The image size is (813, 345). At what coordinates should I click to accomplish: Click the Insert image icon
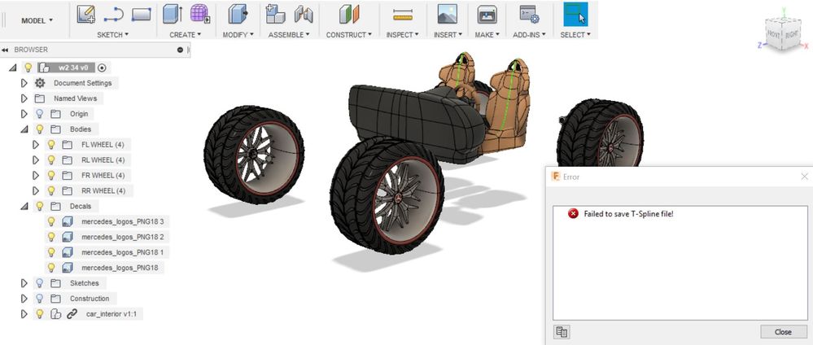coord(447,14)
